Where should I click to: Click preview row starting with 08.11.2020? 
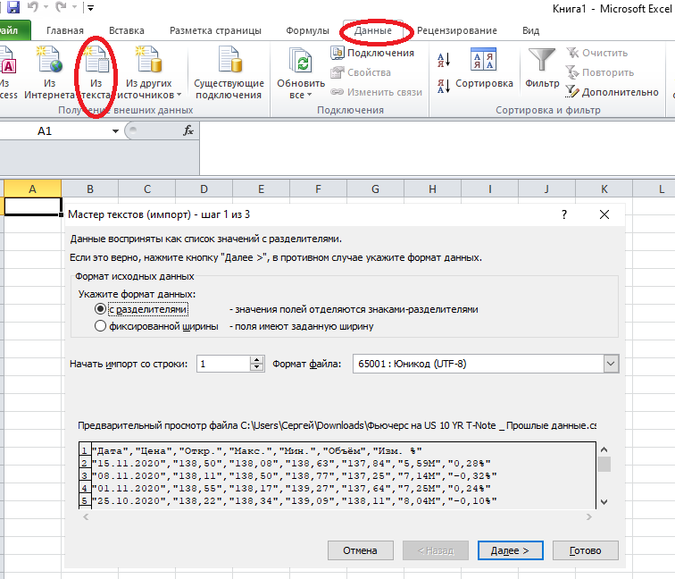point(295,476)
